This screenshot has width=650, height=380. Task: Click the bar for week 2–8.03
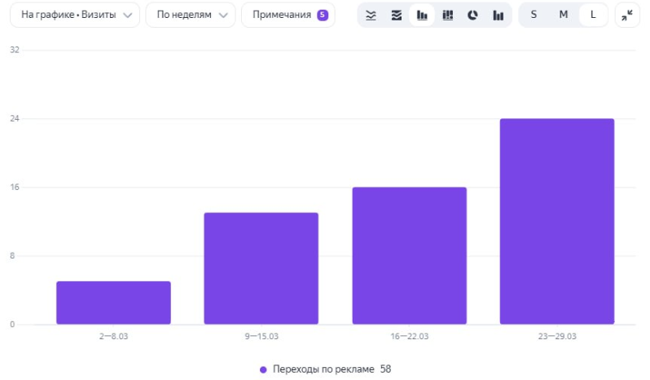(113, 303)
